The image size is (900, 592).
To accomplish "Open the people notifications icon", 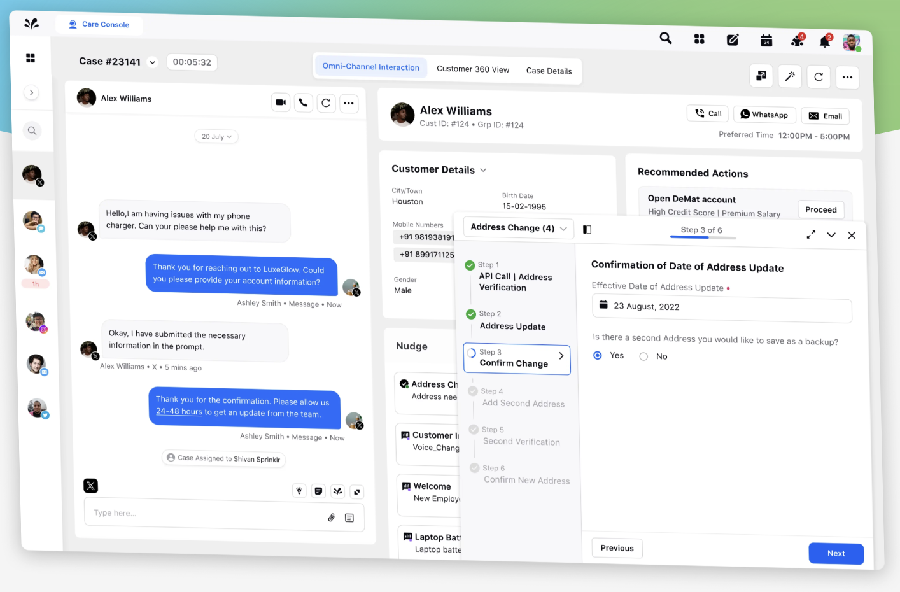I will (x=797, y=41).
